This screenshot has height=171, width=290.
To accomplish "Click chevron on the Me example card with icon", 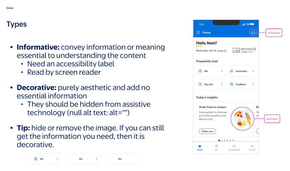I will coord(57,159).
